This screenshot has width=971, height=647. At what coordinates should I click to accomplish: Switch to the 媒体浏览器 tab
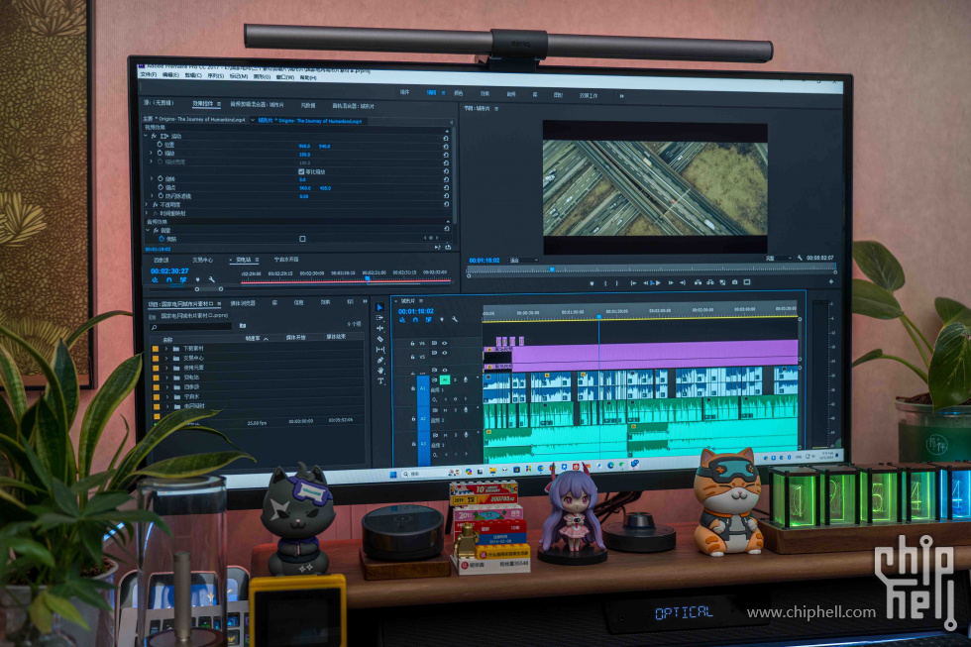(243, 303)
